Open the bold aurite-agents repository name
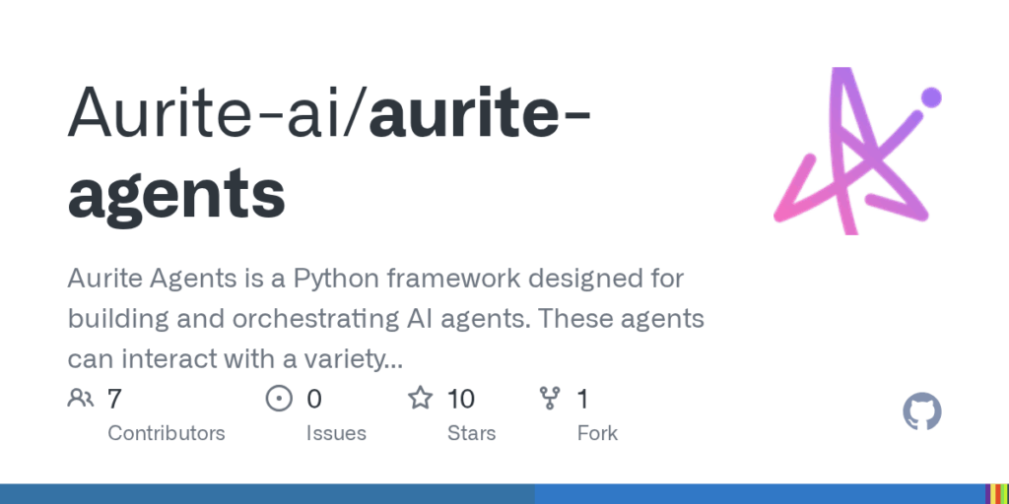This screenshot has height=504, width=1009. (x=329, y=155)
